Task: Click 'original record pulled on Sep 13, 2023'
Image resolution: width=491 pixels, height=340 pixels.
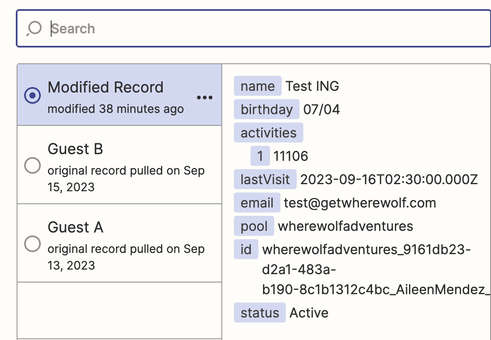Action: (126, 257)
